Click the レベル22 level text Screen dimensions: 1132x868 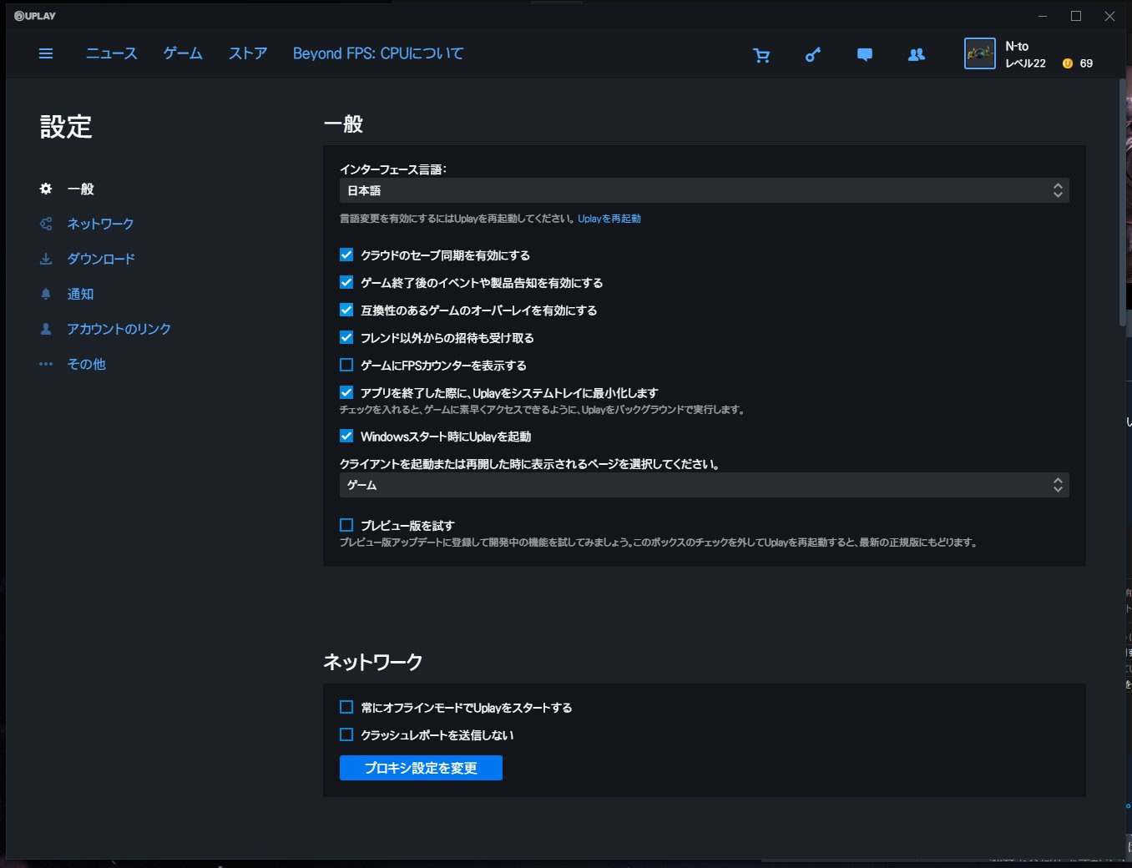pyautogui.click(x=1025, y=63)
